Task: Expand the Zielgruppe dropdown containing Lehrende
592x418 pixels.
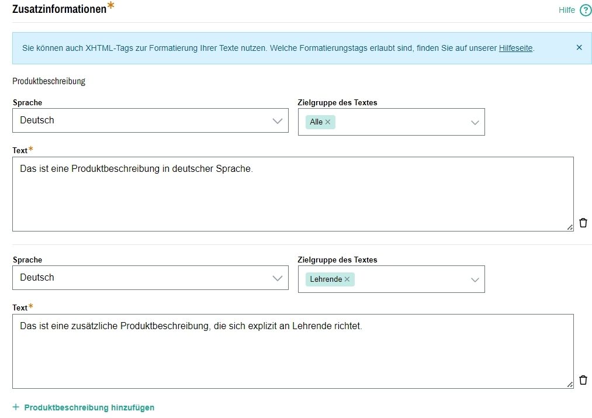Action: click(x=475, y=279)
